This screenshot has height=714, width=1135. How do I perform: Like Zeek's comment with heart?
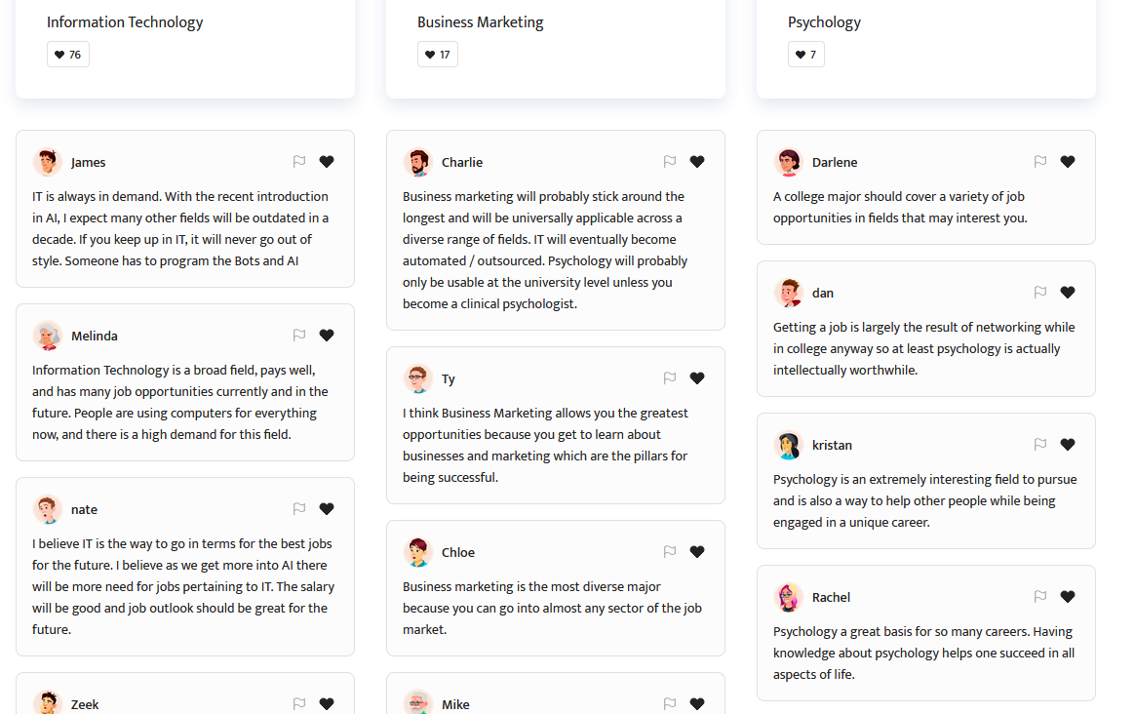[x=327, y=704]
